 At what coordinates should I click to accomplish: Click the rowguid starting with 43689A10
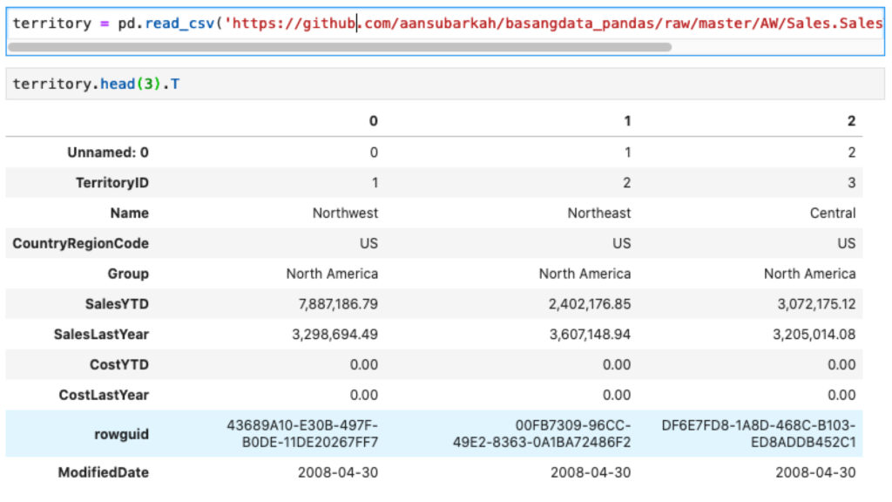(302, 434)
